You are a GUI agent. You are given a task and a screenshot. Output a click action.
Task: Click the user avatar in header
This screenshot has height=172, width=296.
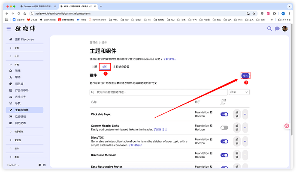point(284,29)
